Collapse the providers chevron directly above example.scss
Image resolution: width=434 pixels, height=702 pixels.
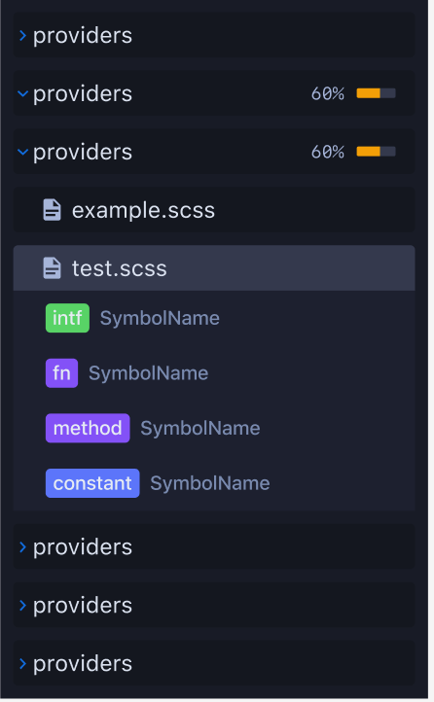click(22, 153)
